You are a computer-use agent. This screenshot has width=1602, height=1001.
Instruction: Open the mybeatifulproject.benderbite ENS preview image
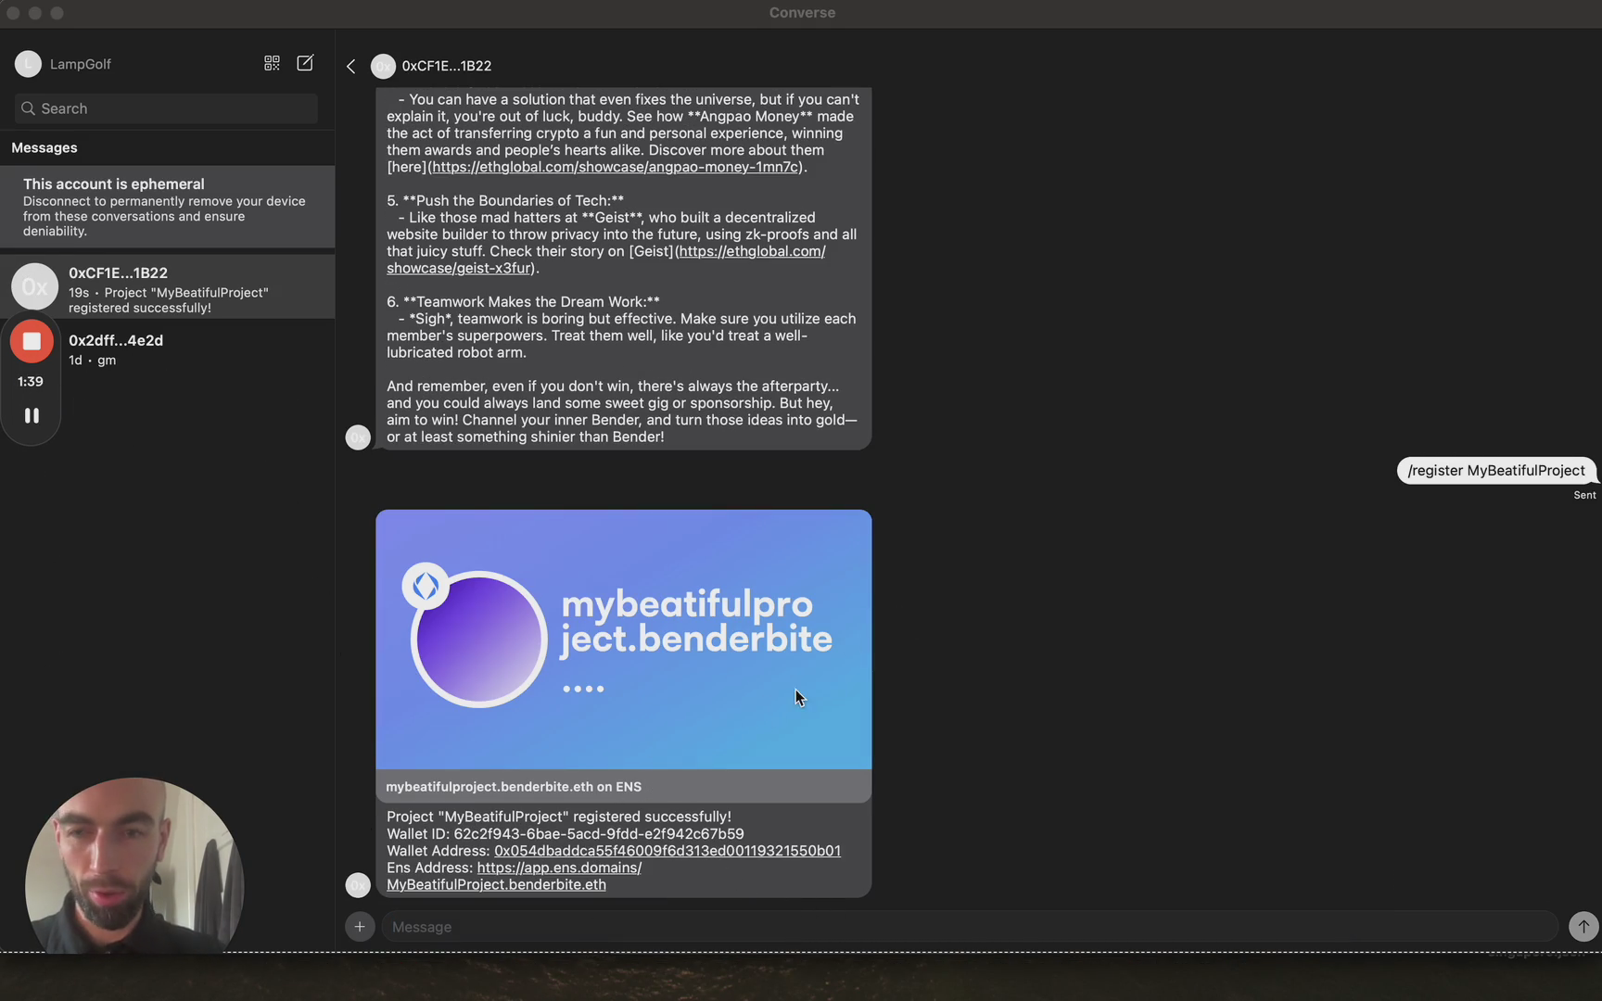623,640
